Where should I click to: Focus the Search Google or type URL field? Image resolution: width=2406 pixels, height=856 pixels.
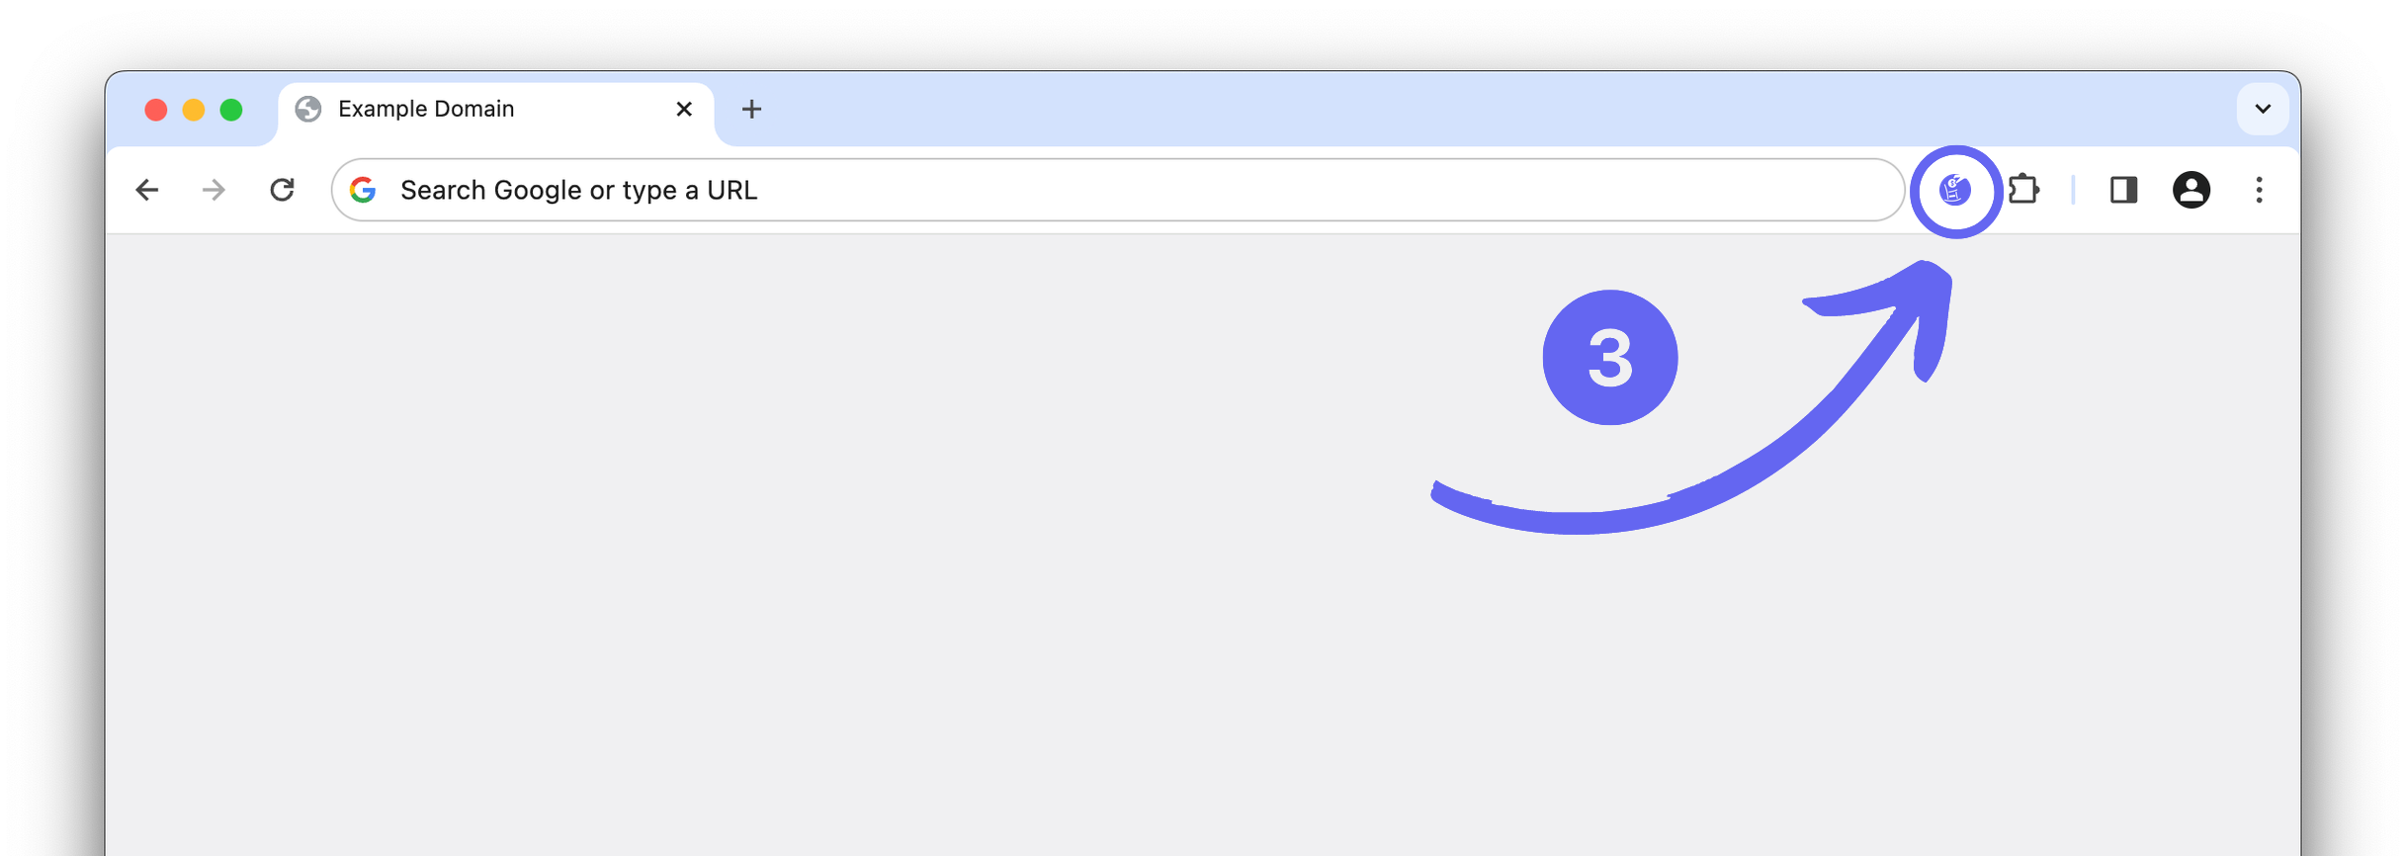(x=1117, y=190)
